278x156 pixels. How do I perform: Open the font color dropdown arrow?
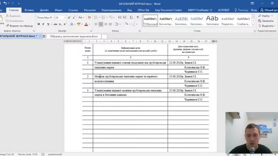(x=90, y=24)
